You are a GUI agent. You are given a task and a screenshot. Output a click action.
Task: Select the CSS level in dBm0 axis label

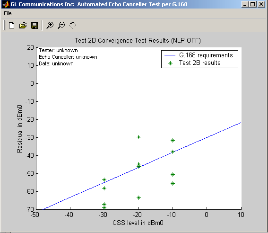138,223
